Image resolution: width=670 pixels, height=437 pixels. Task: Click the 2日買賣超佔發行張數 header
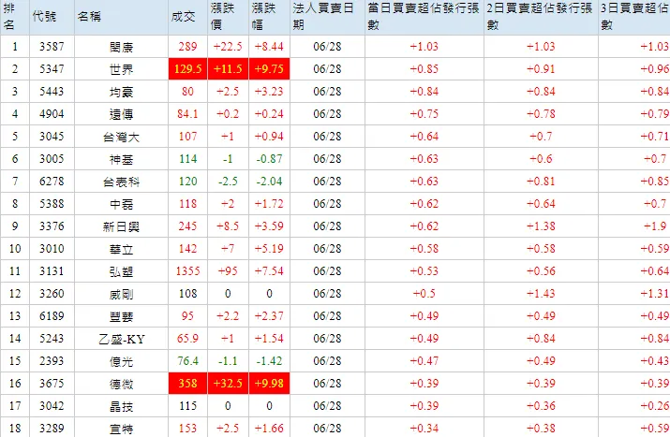[x=539, y=17]
